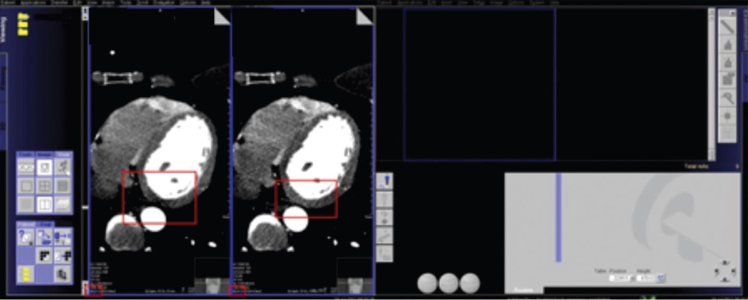This screenshot has height=300, width=748.
Task: Open the Routine tab
Action: click(524, 290)
